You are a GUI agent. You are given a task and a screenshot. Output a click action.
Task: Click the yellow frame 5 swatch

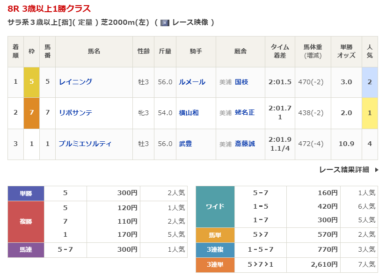click(x=32, y=82)
